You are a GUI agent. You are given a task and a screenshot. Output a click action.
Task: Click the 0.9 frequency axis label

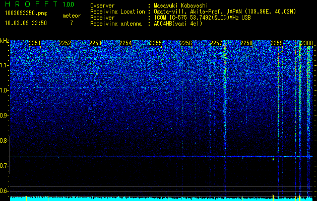(x=4, y=116)
